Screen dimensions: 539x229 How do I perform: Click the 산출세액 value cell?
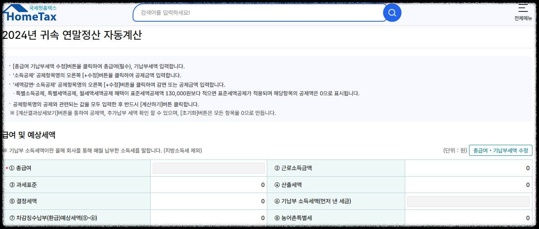click(468, 185)
